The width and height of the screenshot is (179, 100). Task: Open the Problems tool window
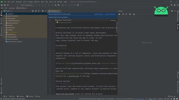(x=20, y=96)
